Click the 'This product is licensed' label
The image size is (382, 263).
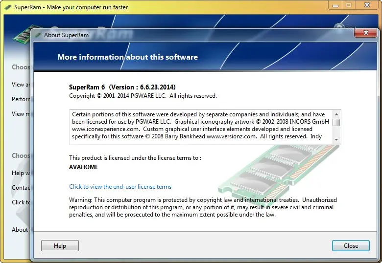(x=135, y=158)
